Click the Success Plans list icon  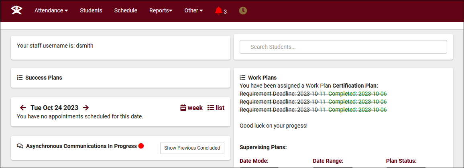[20, 78]
